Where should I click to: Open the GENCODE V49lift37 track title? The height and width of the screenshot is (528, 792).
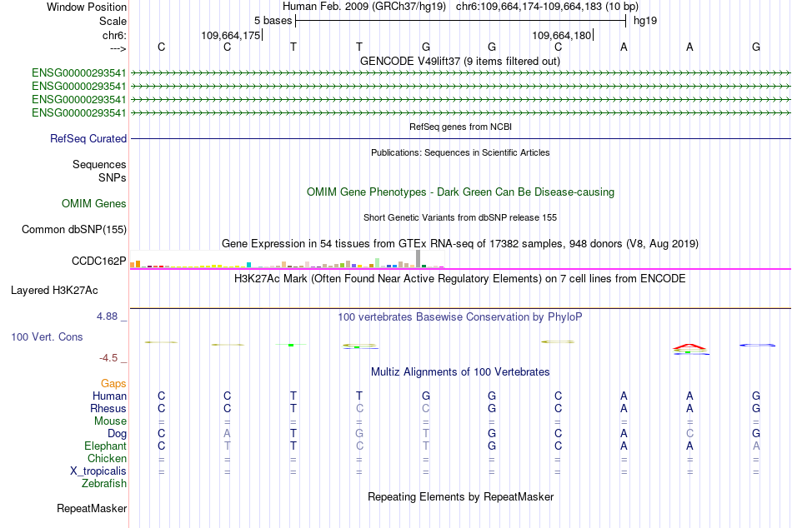pyautogui.click(x=460, y=61)
